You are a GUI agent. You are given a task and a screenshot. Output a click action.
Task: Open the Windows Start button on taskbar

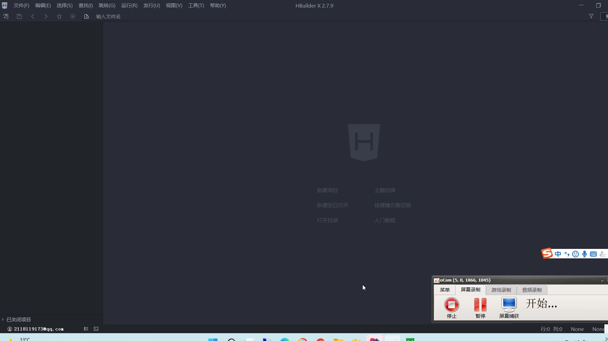[213, 340]
